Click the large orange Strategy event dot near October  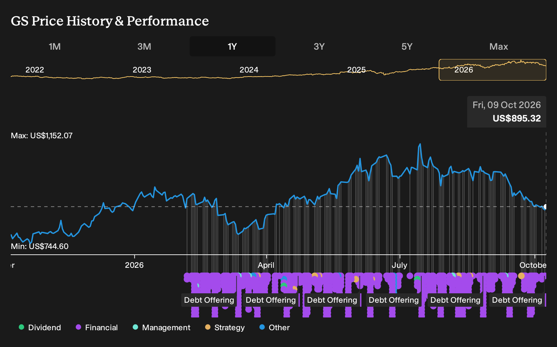tap(521, 276)
